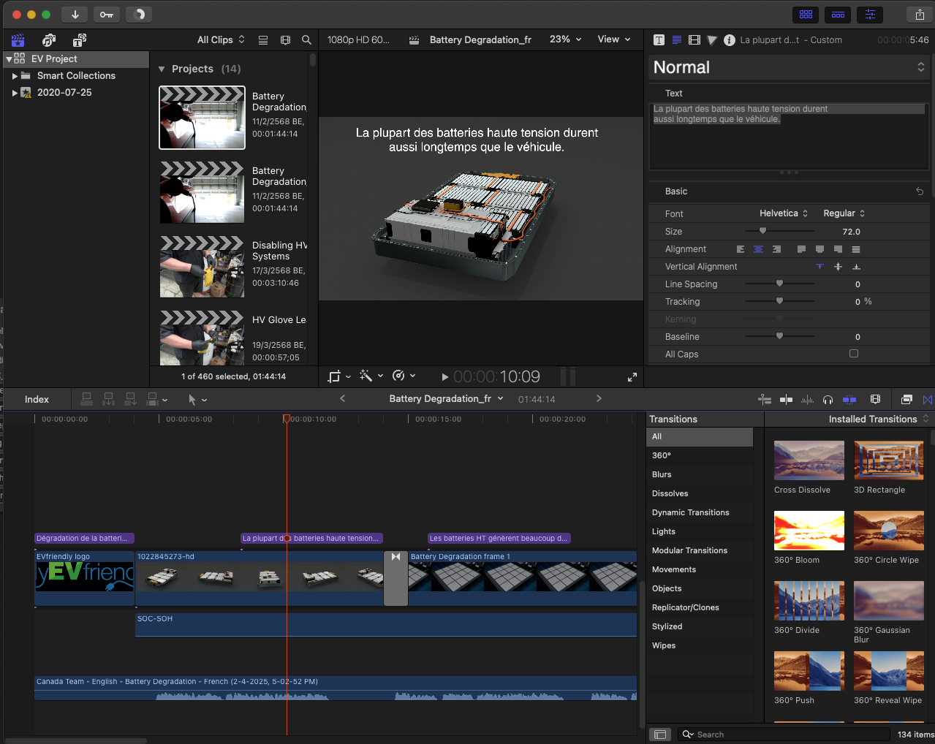Show the Libraries sidebar clapperboard icon

[18, 40]
